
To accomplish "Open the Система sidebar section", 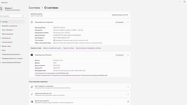I will tap(12, 22).
